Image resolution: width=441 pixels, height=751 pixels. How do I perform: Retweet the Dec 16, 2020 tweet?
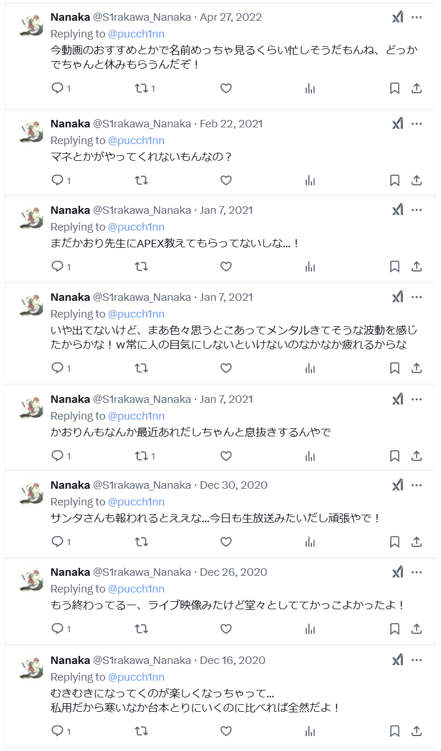point(141,731)
